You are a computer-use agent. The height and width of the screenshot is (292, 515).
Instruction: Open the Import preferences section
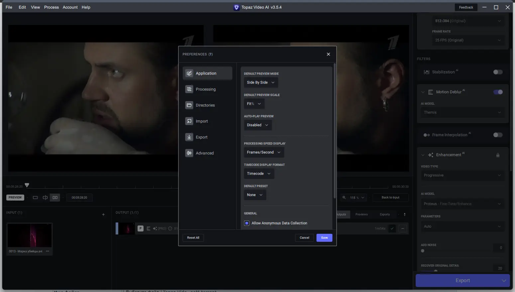pos(207,121)
